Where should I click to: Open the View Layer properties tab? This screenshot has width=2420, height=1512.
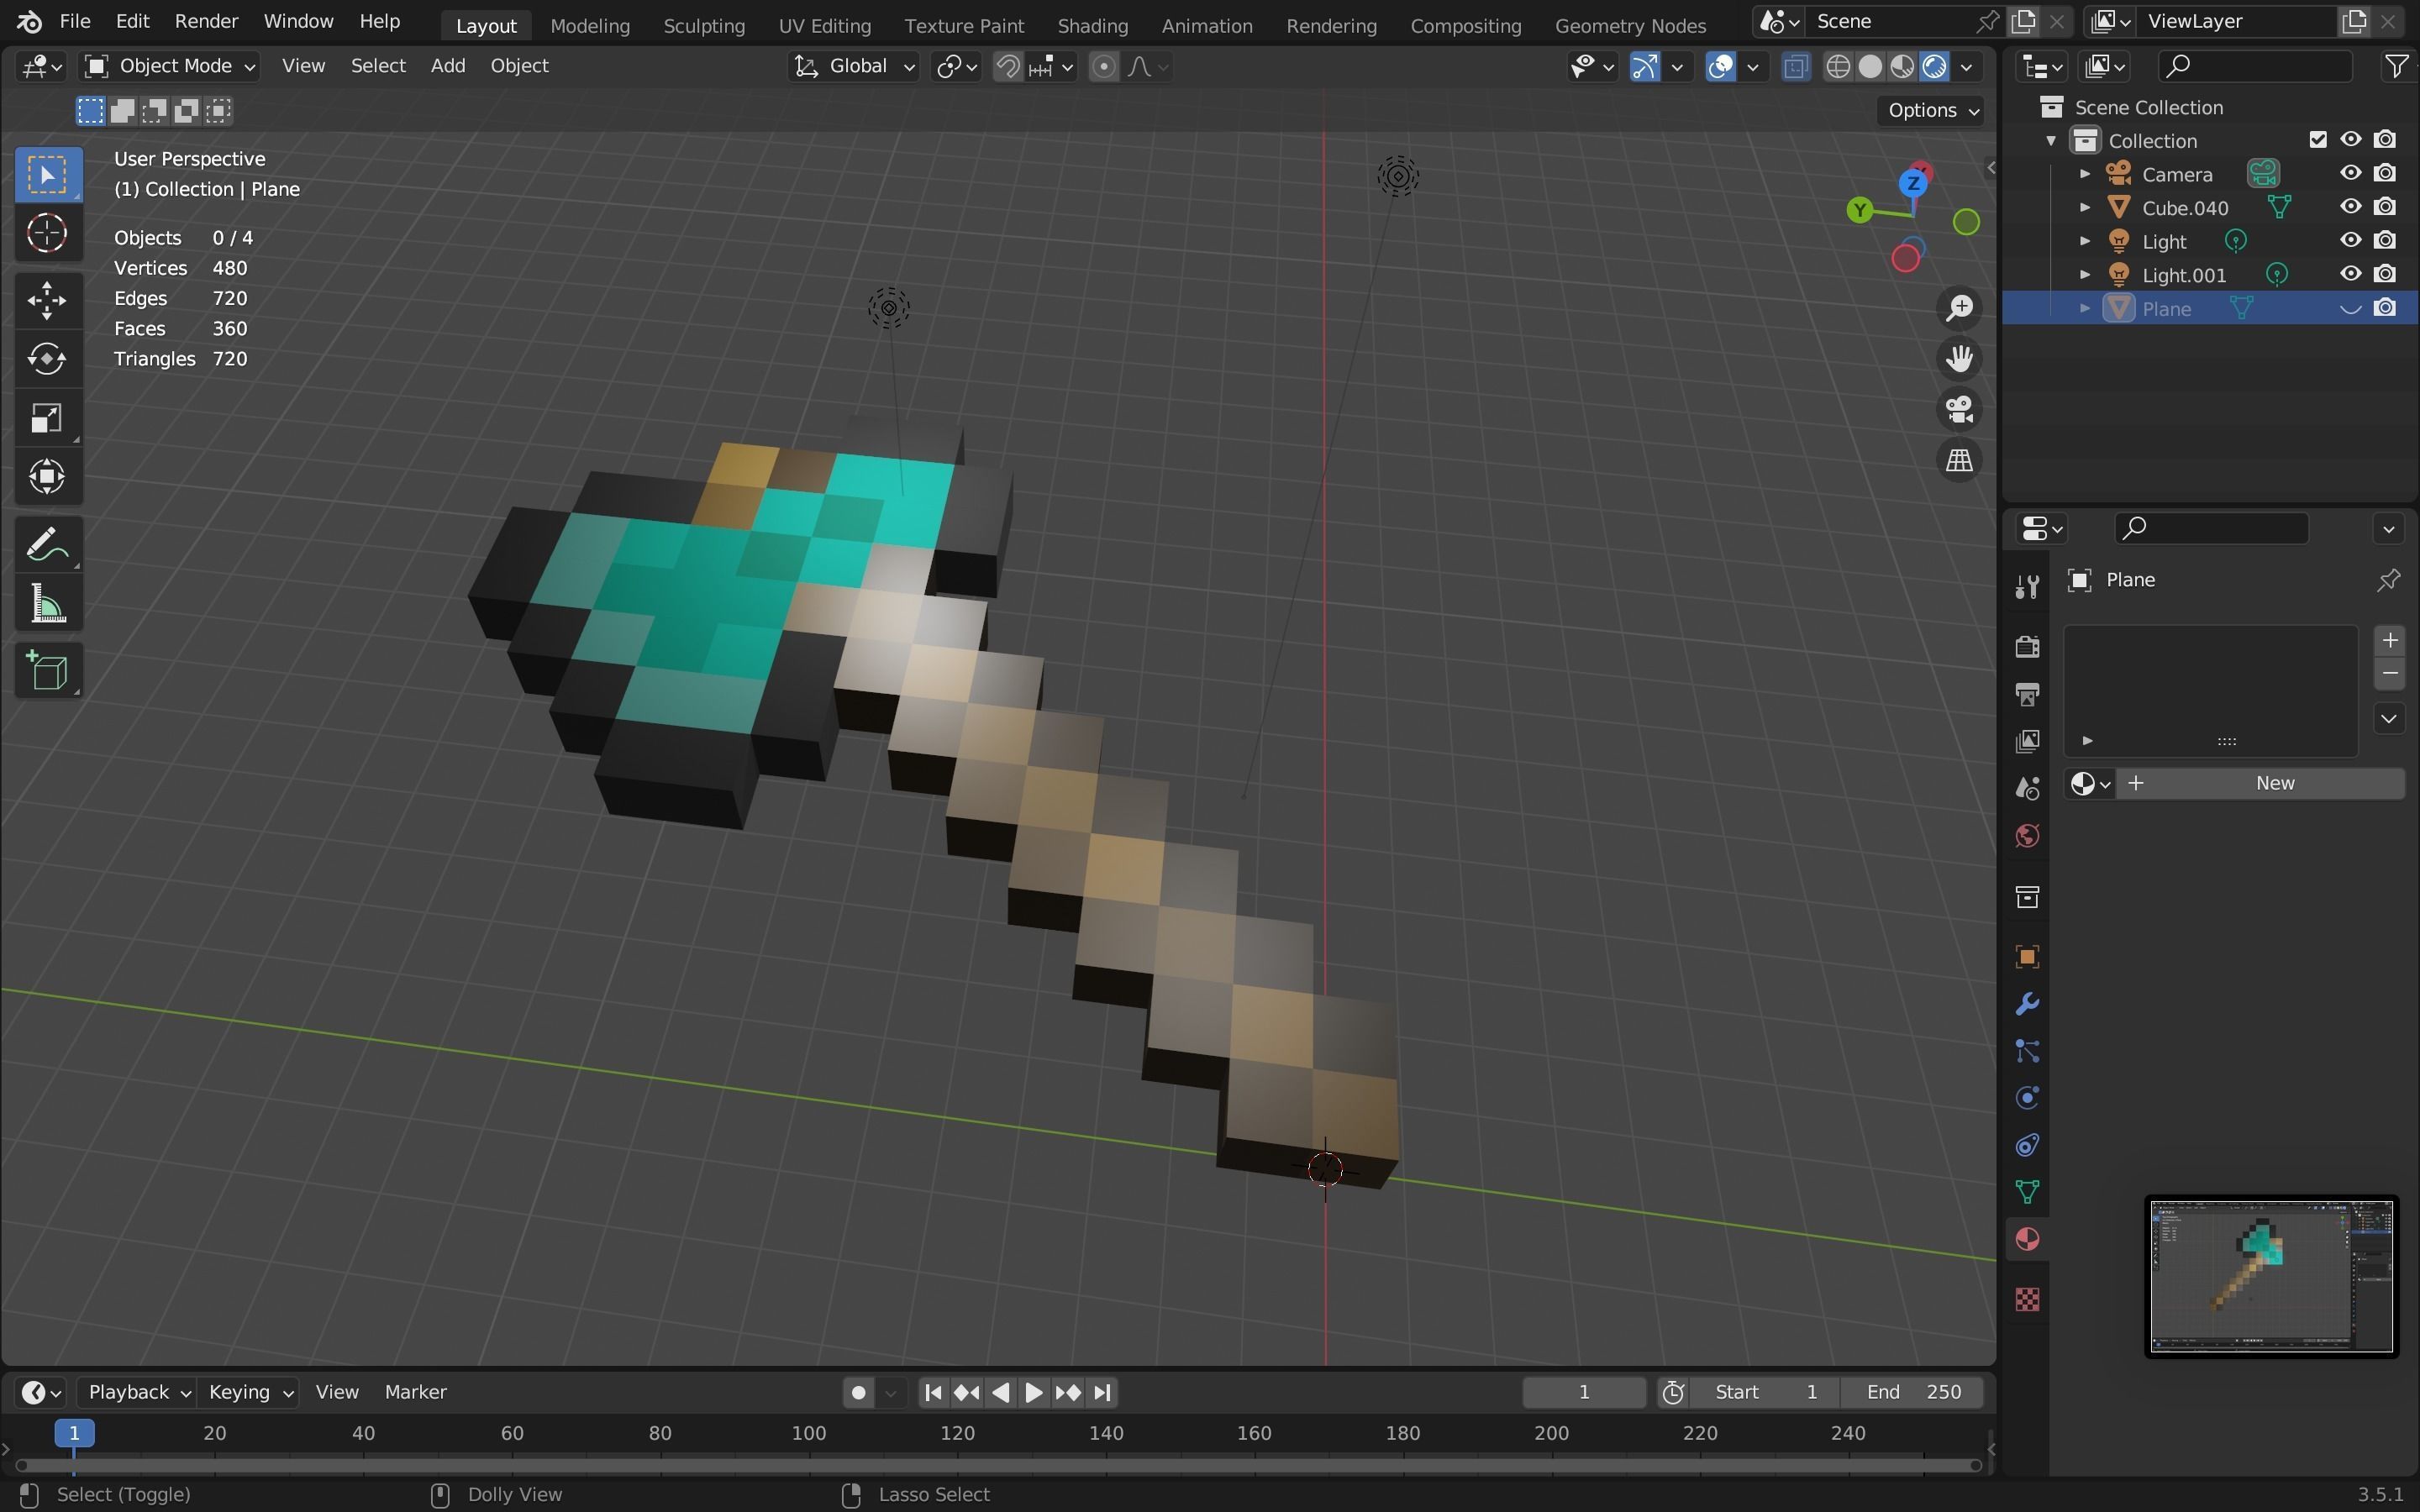2027,741
